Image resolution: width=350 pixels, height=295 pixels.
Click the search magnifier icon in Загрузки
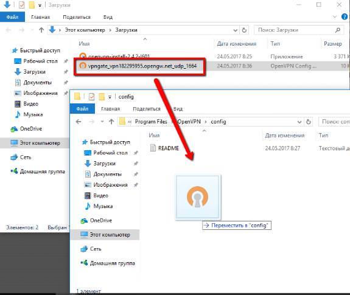(x=338, y=30)
